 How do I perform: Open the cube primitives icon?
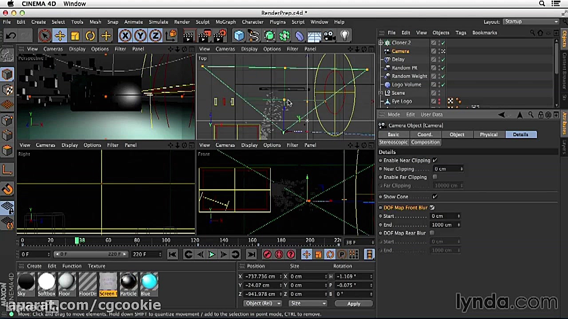[x=238, y=35]
